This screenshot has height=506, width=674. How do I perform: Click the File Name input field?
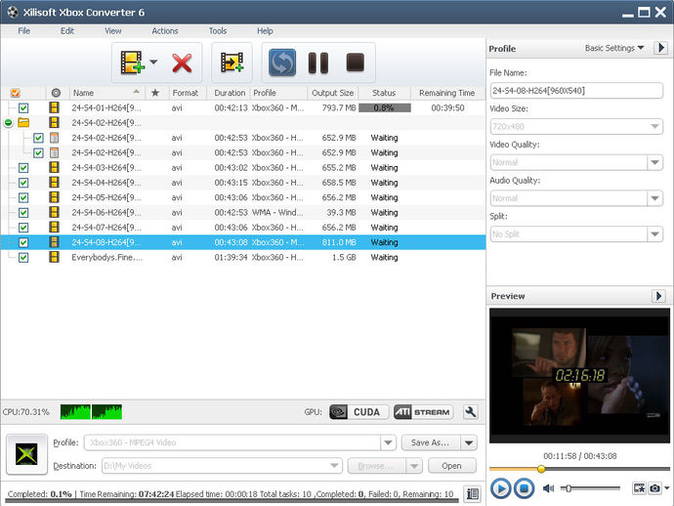576,91
